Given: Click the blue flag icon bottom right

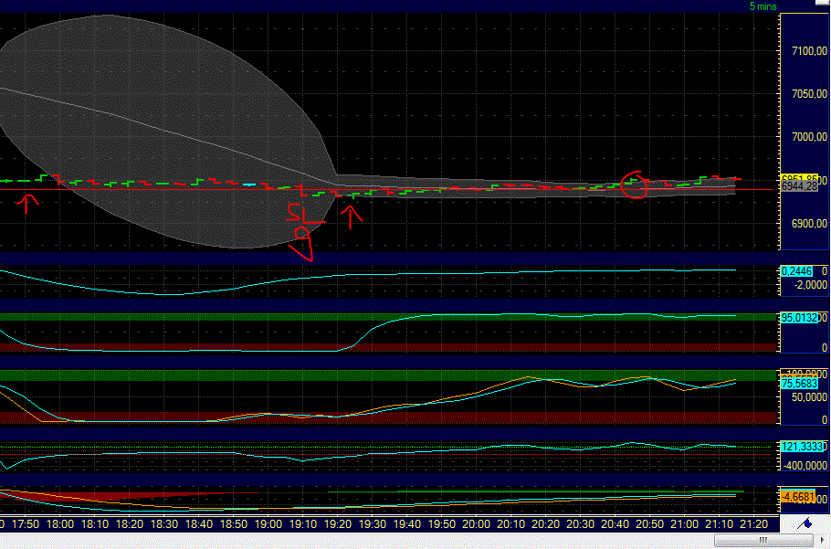Looking at the screenshot, I should pos(807,523).
